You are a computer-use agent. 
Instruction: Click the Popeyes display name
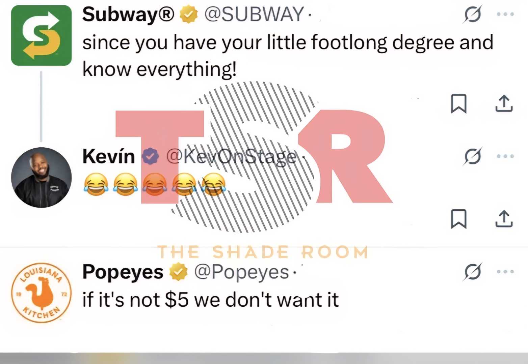pos(123,272)
